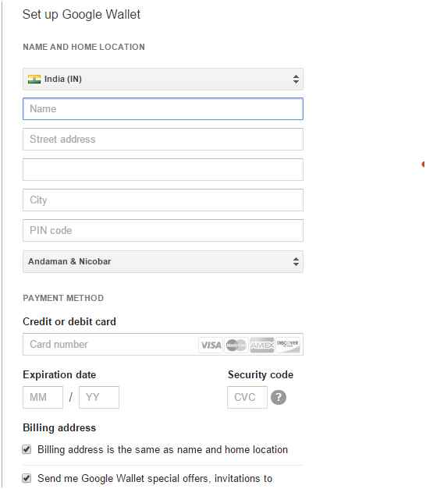This screenshot has height=489, width=426.
Task: Click the India flag icon
Action: click(x=34, y=80)
